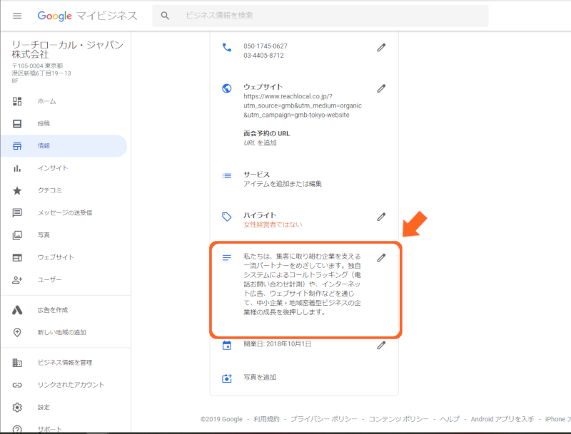
Task: Click phone number 03-4405-8712
Action: click(263, 56)
